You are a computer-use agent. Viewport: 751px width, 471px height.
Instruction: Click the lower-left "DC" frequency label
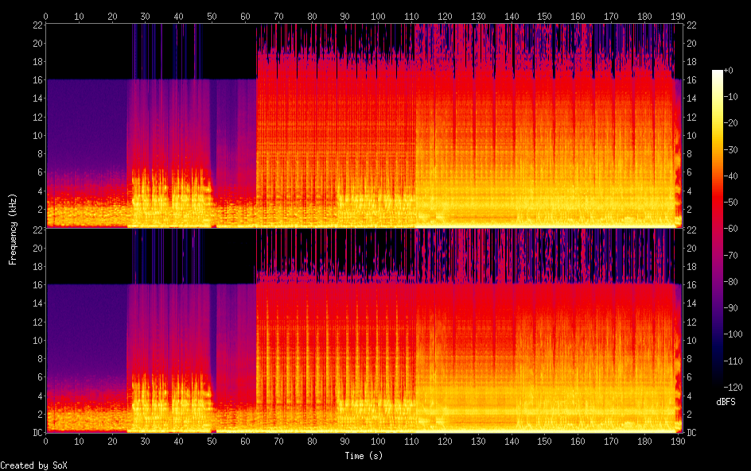click(37, 433)
